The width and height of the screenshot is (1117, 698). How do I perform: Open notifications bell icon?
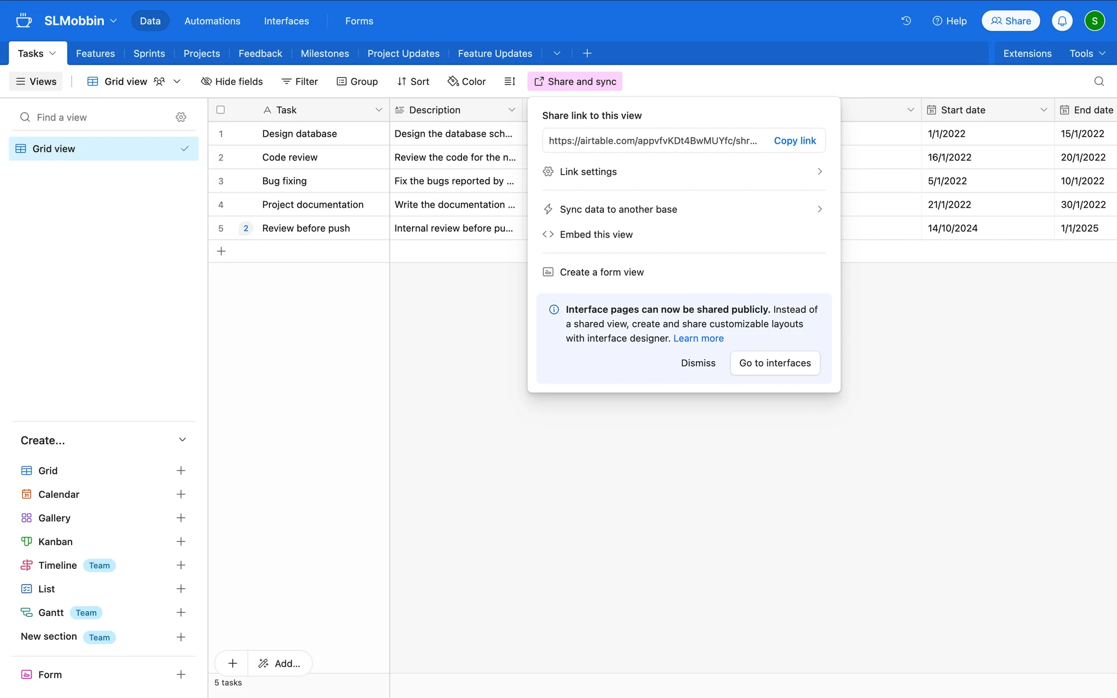1062,21
